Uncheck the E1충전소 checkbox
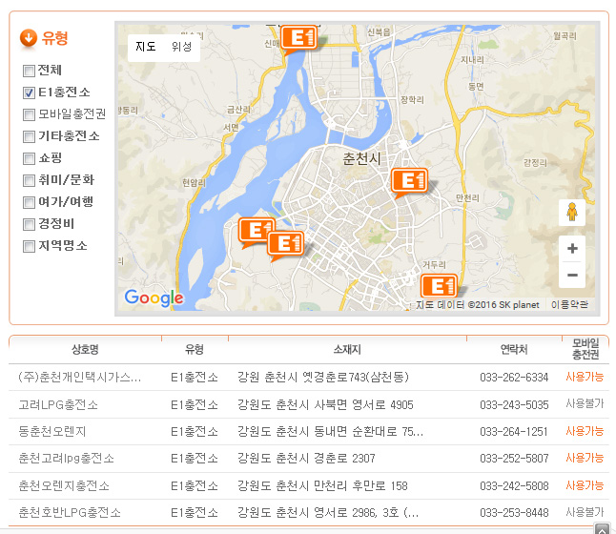The width and height of the screenshot is (616, 534). click(x=29, y=93)
